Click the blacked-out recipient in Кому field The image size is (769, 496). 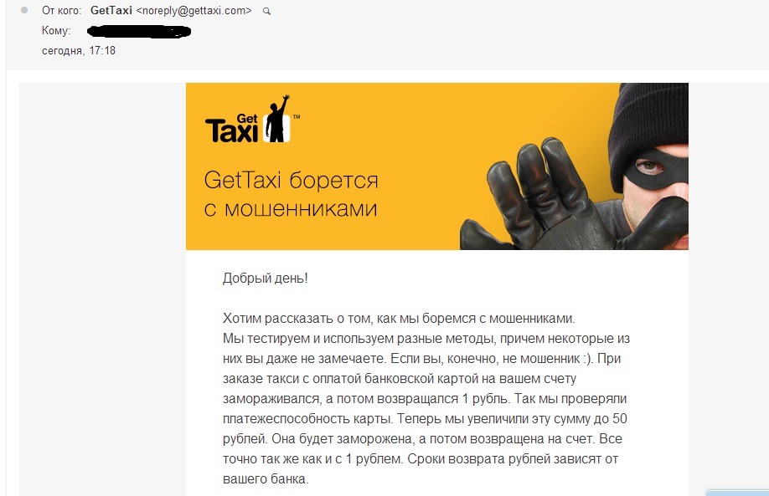click(x=139, y=32)
